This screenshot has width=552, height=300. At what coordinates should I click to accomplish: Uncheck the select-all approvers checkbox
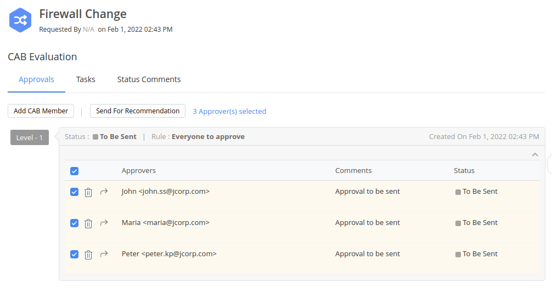pyautogui.click(x=75, y=171)
